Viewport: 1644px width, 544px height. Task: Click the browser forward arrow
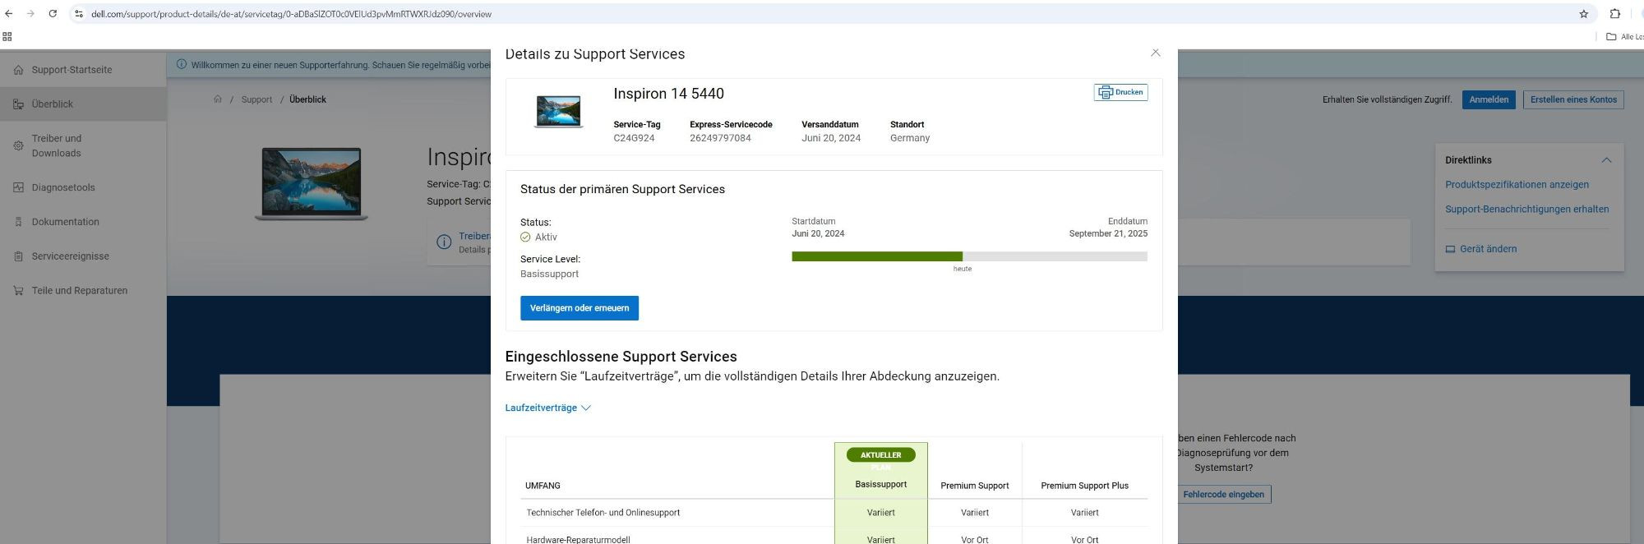pyautogui.click(x=30, y=14)
